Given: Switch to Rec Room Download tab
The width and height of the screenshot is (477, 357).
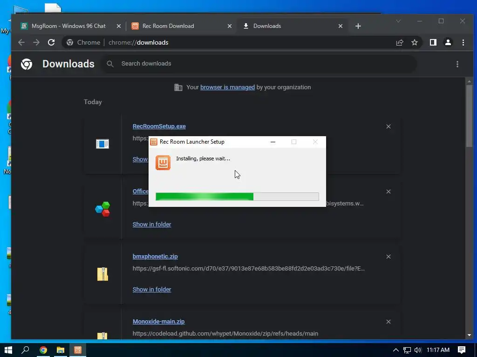Looking at the screenshot, I should pos(168,26).
